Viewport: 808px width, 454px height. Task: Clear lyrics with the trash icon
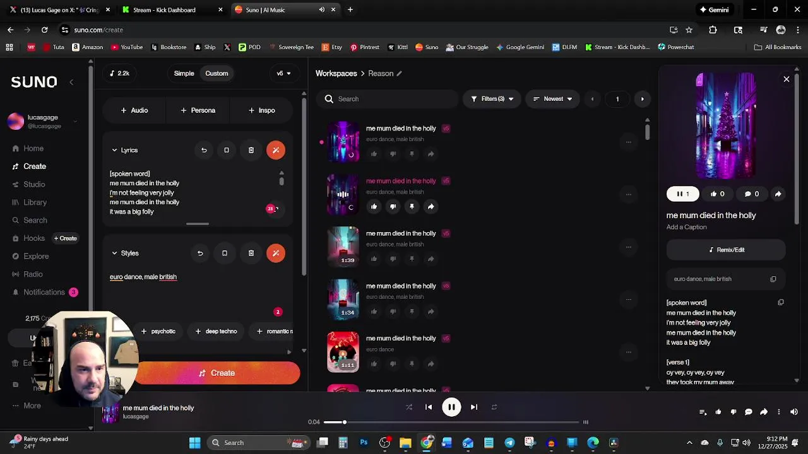251,150
